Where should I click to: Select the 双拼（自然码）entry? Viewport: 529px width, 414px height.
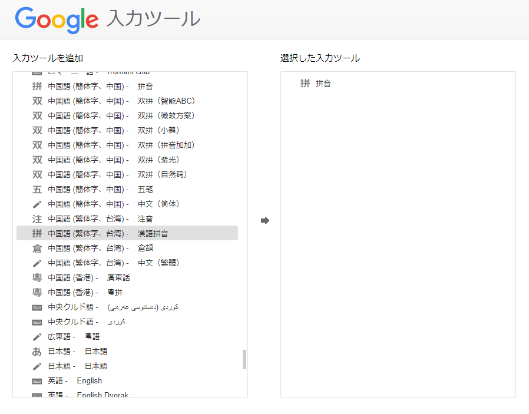[x=117, y=175]
